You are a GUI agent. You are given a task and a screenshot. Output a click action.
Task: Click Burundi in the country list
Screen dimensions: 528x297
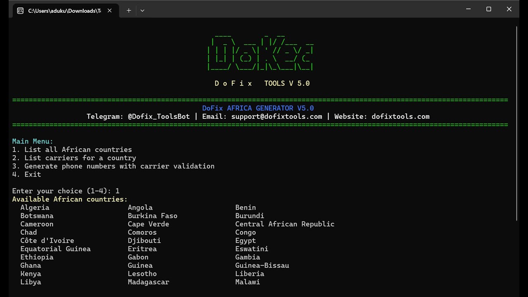pyautogui.click(x=250, y=216)
